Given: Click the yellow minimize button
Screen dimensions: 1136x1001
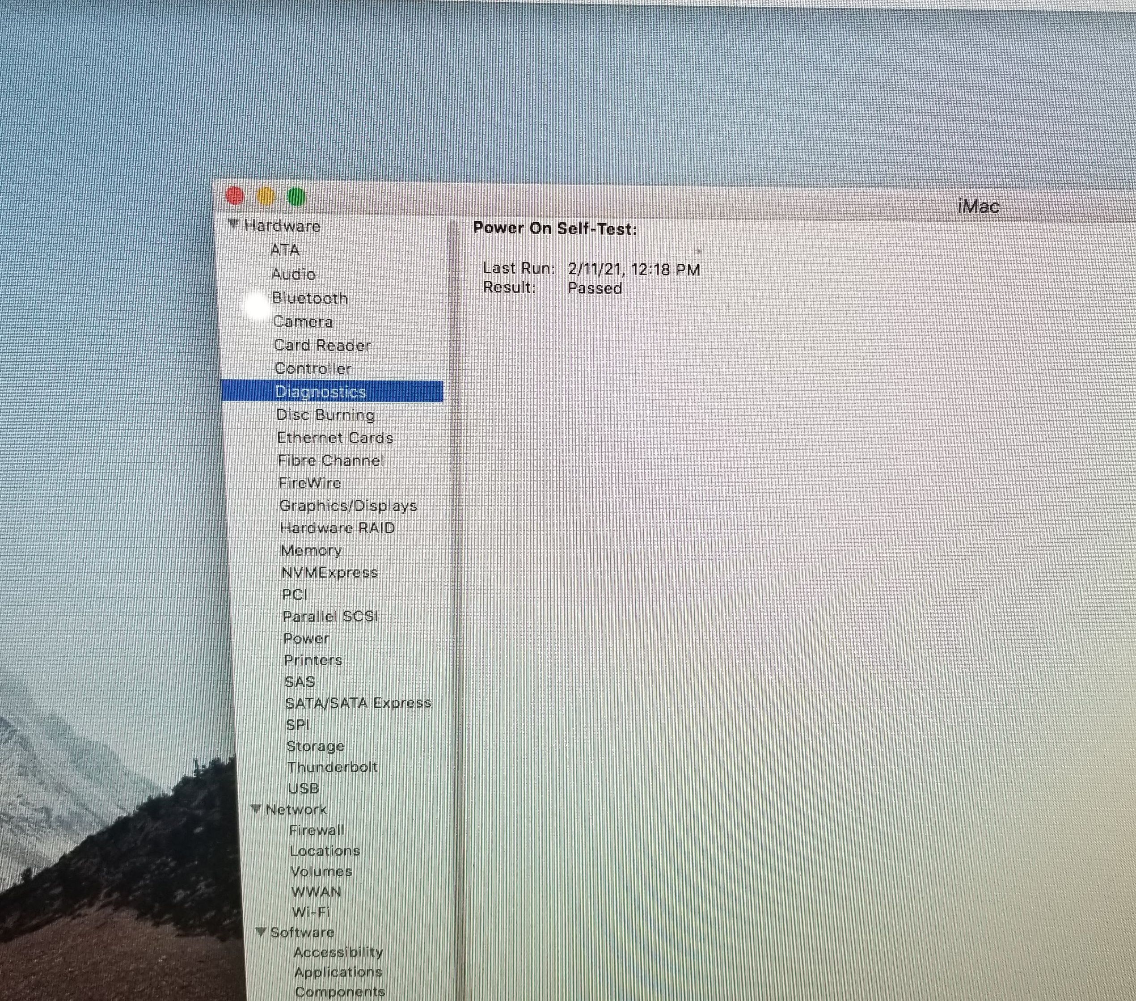Looking at the screenshot, I should 266,196.
